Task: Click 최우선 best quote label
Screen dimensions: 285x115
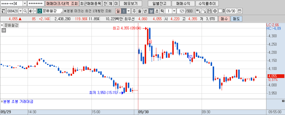Action: (129, 19)
